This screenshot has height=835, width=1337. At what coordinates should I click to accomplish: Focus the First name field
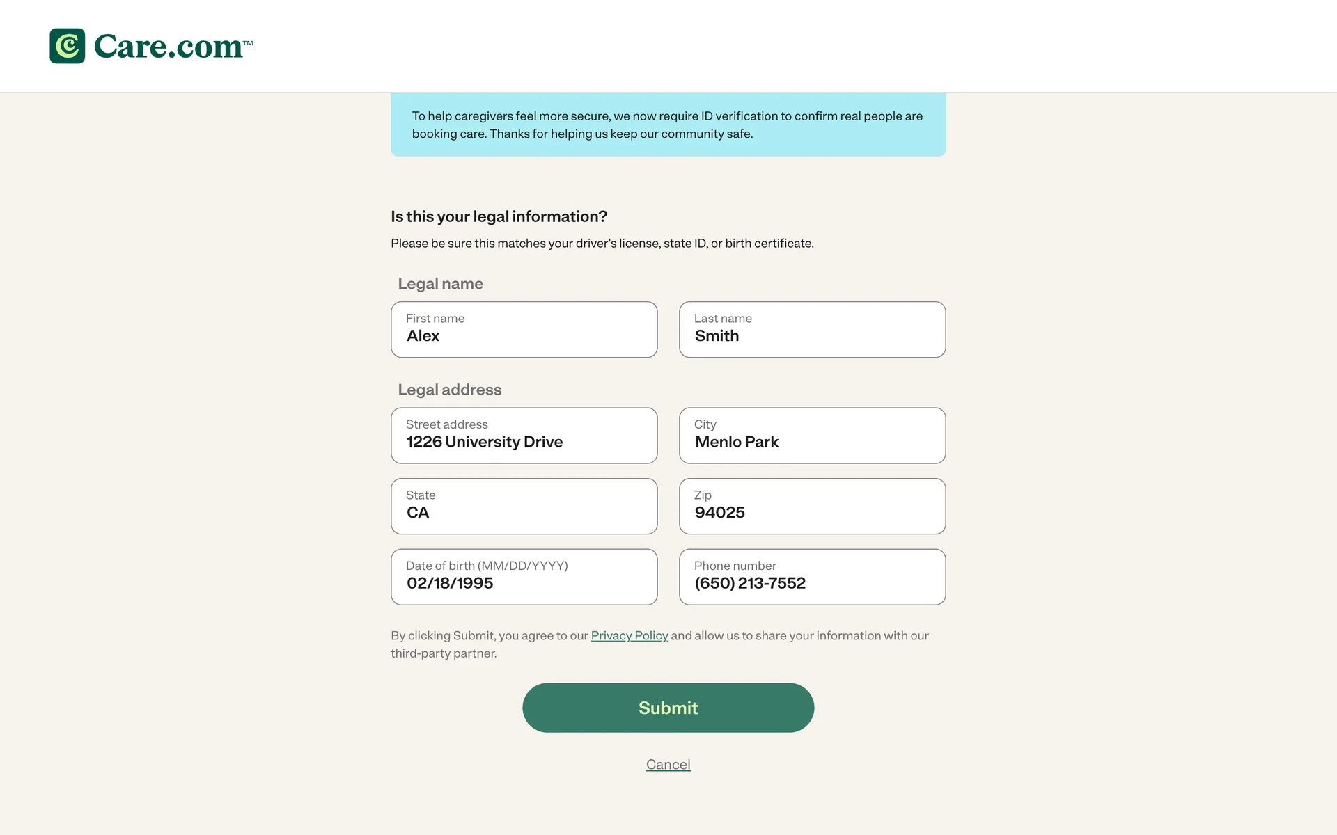coord(524,330)
